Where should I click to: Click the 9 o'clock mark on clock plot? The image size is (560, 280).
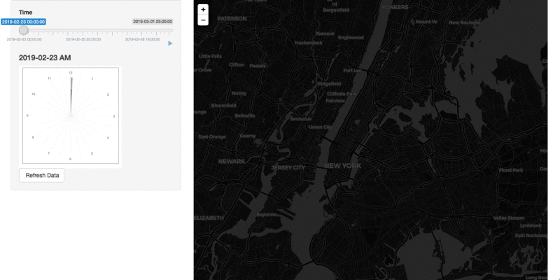28,115
